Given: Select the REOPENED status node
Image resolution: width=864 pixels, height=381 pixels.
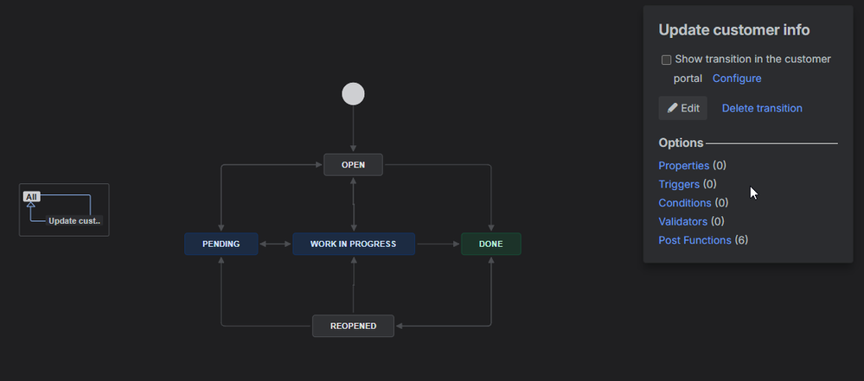Looking at the screenshot, I should [353, 326].
